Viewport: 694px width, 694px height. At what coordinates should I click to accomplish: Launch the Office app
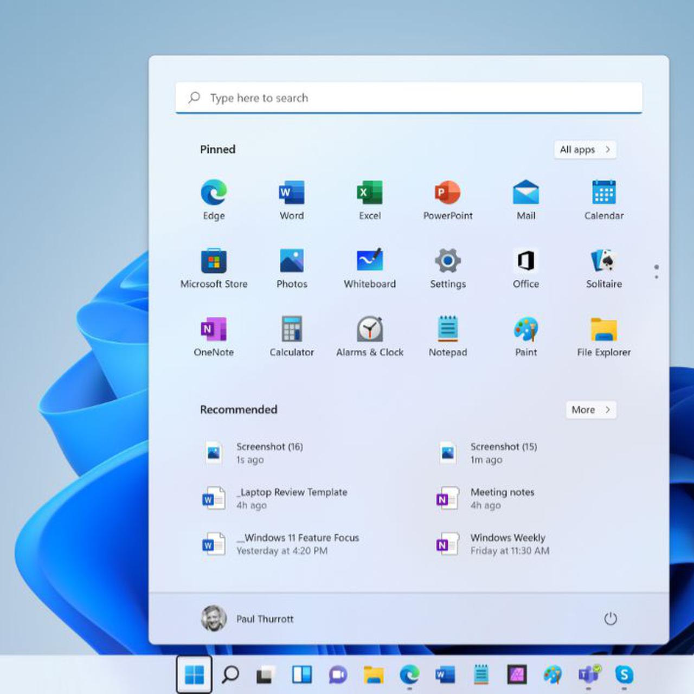[x=526, y=268]
